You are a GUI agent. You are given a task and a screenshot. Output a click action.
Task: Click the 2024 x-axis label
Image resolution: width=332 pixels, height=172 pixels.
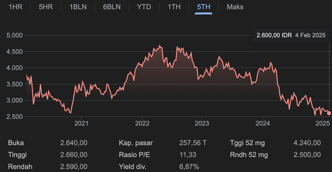tap(263, 124)
